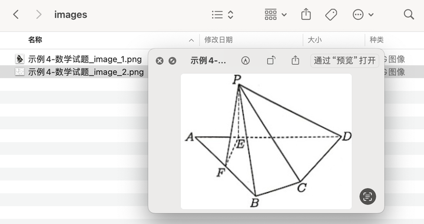Activate Live Text scan button
The height and width of the screenshot is (224, 424).
tap(367, 196)
